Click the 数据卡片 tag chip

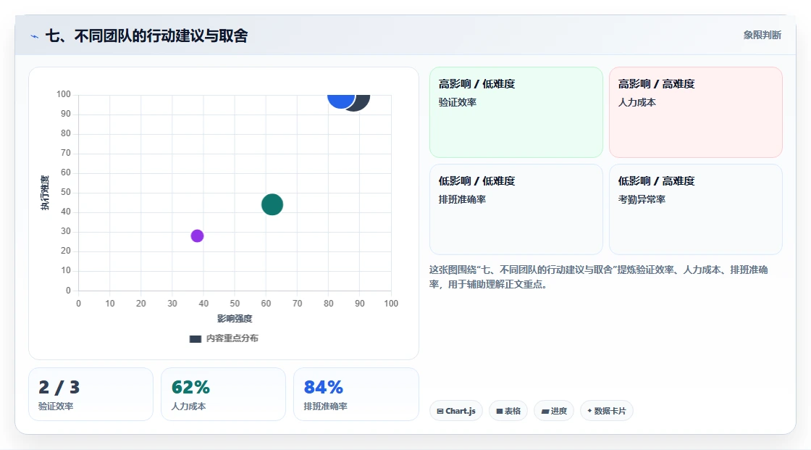pos(607,411)
